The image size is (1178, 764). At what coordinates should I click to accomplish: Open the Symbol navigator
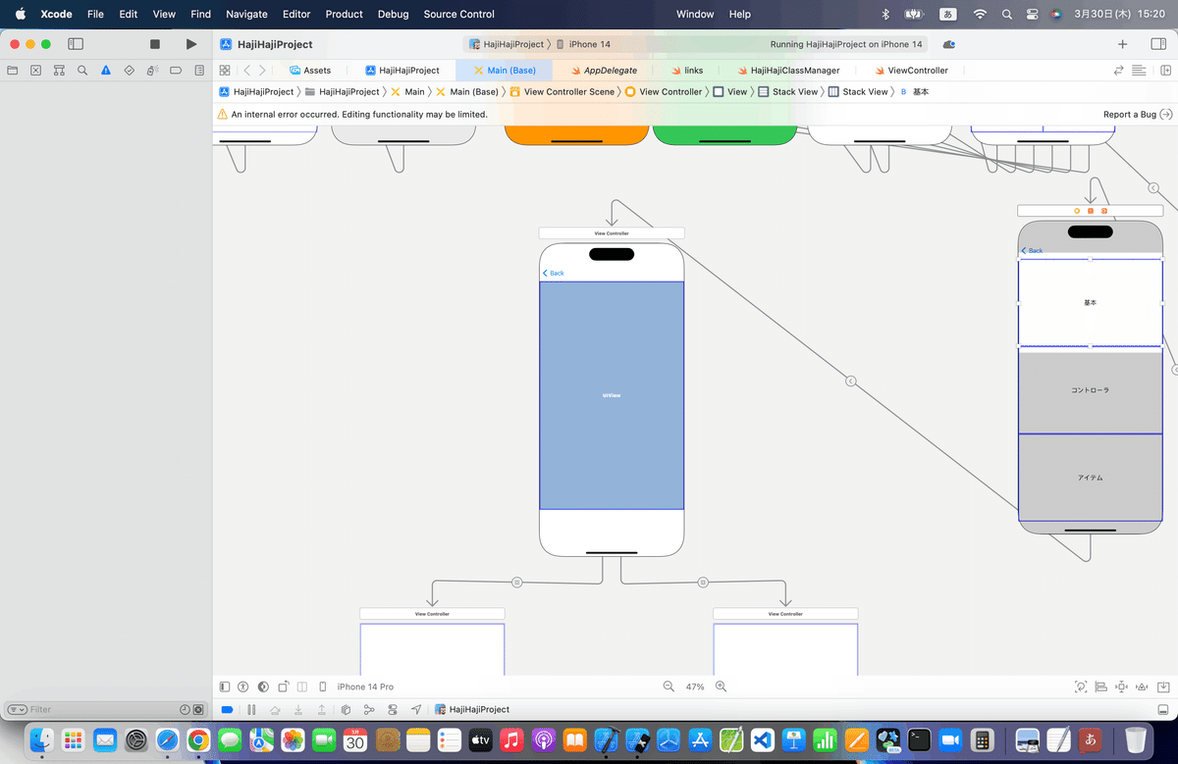click(x=59, y=71)
